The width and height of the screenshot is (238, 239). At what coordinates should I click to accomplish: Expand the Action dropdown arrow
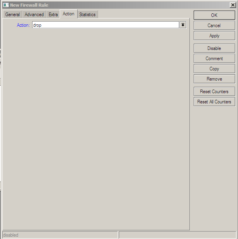coord(183,25)
